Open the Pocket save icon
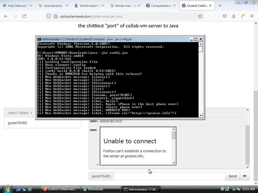 (224, 16)
